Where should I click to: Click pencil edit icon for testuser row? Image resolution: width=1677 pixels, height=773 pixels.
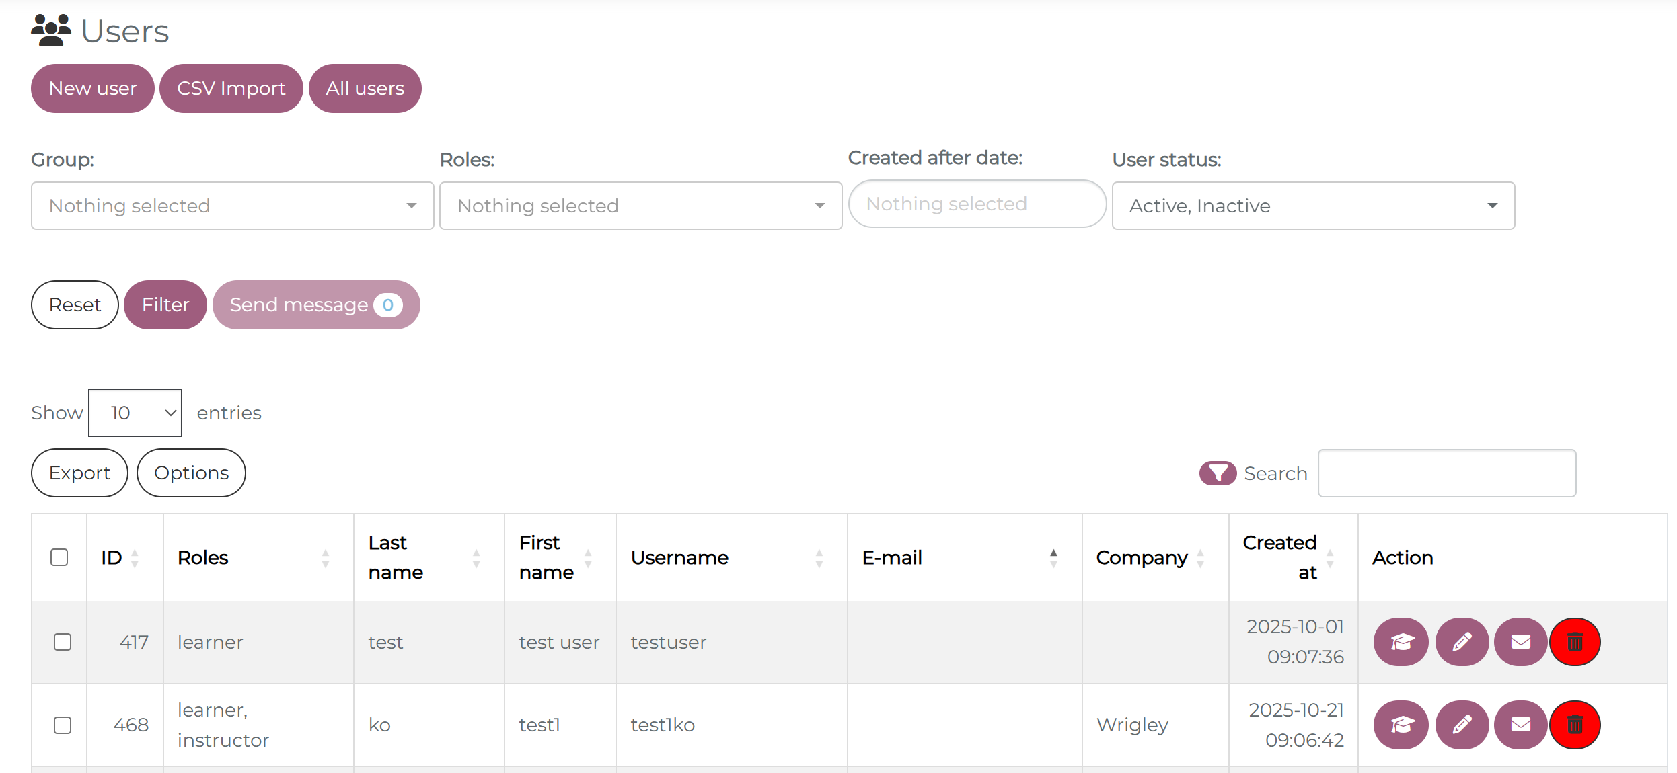[1461, 642]
